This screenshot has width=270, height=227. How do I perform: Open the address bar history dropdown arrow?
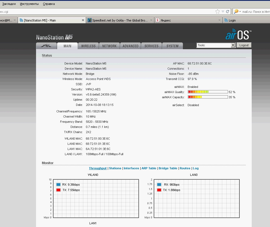(223, 11)
